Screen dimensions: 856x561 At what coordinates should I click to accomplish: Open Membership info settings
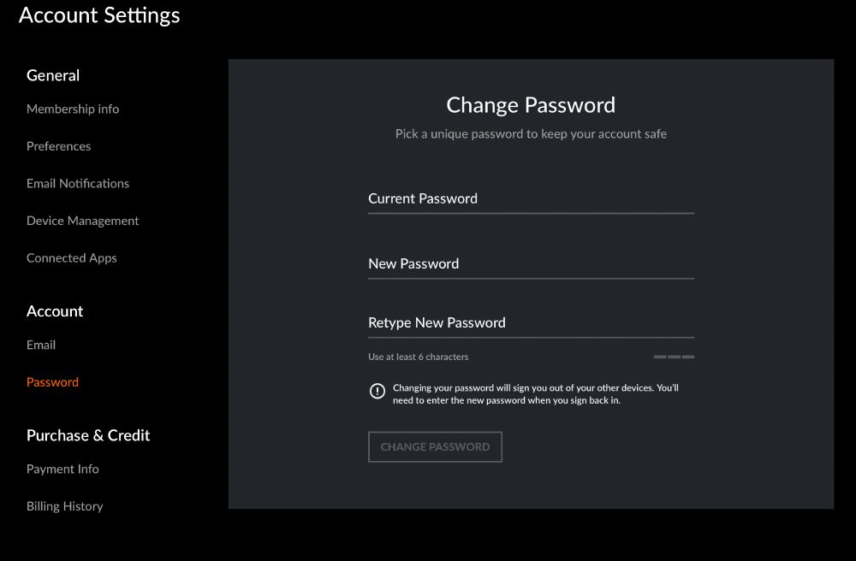(73, 109)
